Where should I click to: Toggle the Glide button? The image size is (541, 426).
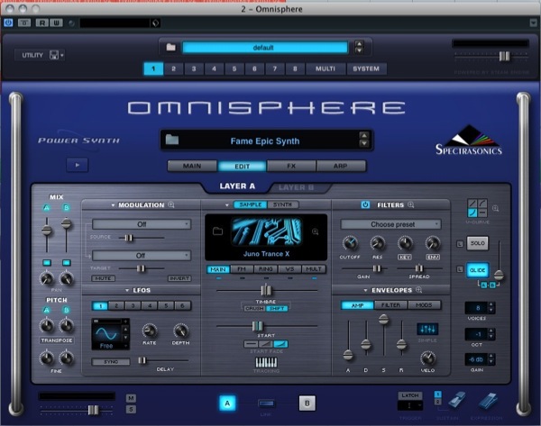tap(478, 270)
